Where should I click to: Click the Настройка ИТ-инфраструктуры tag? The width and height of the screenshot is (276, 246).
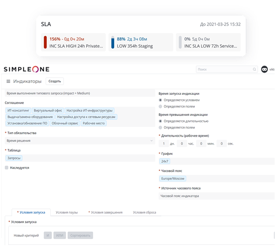coord(90,111)
